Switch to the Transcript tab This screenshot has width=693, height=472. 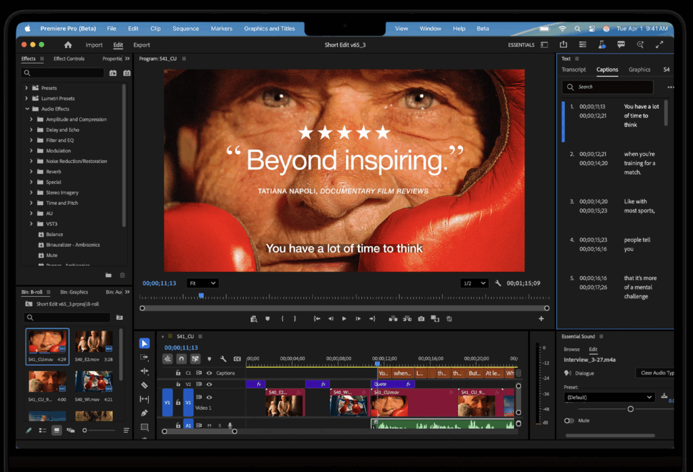[x=573, y=70]
